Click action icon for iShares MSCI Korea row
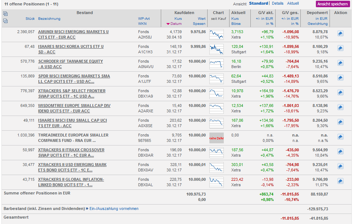 (x=340, y=48)
